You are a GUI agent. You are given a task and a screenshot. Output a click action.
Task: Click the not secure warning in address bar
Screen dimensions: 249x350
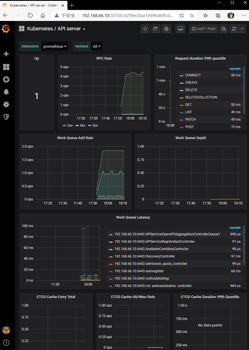click(x=65, y=15)
